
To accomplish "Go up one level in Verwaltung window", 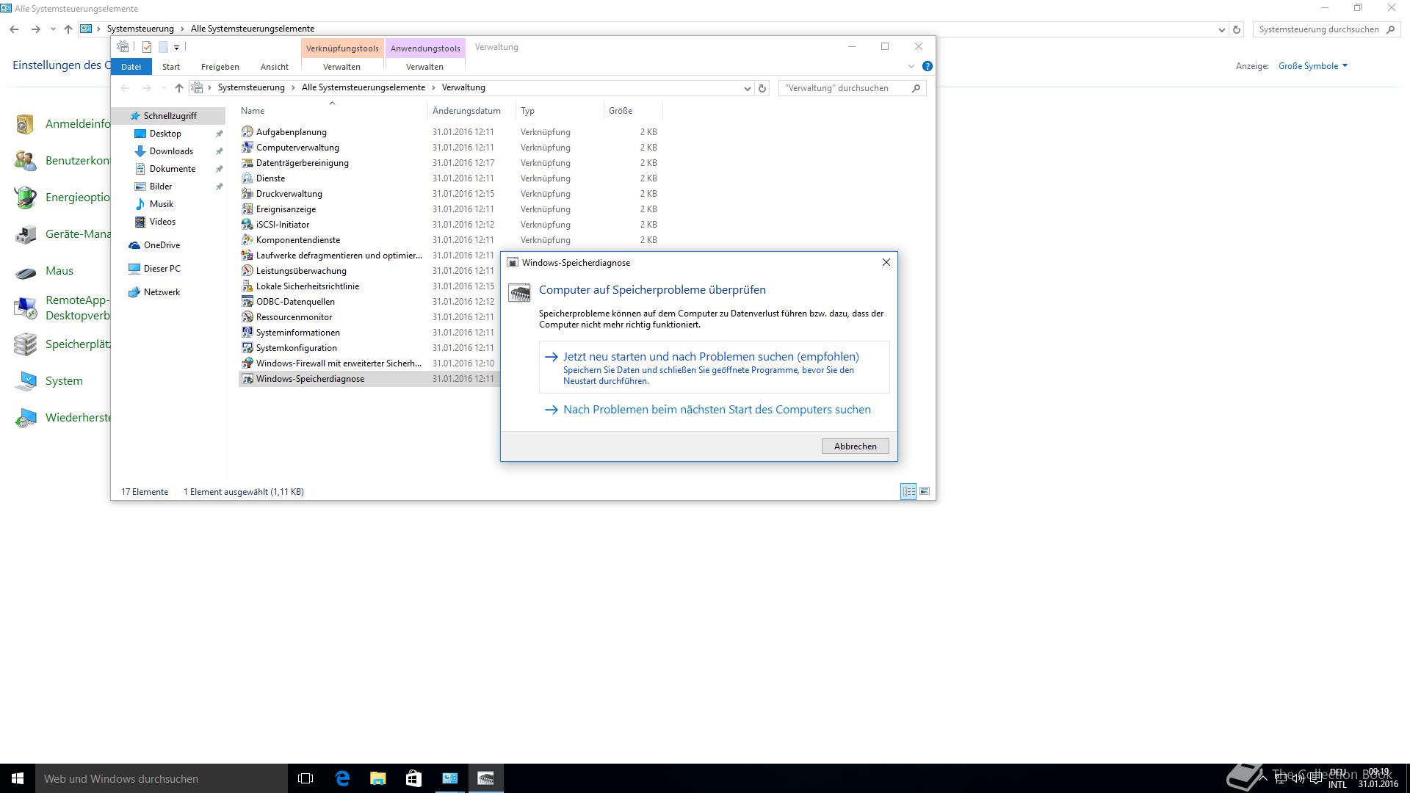I will pyautogui.click(x=179, y=88).
